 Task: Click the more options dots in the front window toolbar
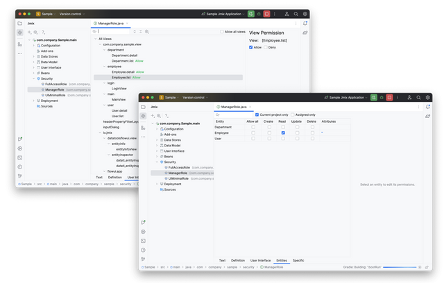click(x=398, y=97)
